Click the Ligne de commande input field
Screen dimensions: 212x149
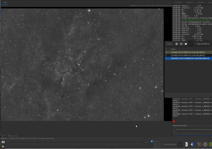193,130
